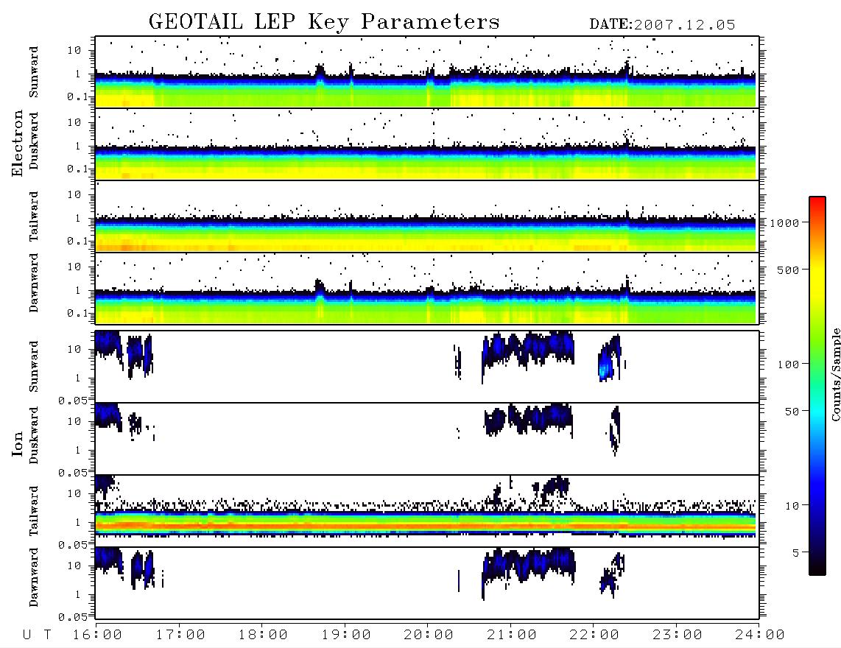Click the black bottom of the color bar
This screenshot has width=841, height=648.
817,570
